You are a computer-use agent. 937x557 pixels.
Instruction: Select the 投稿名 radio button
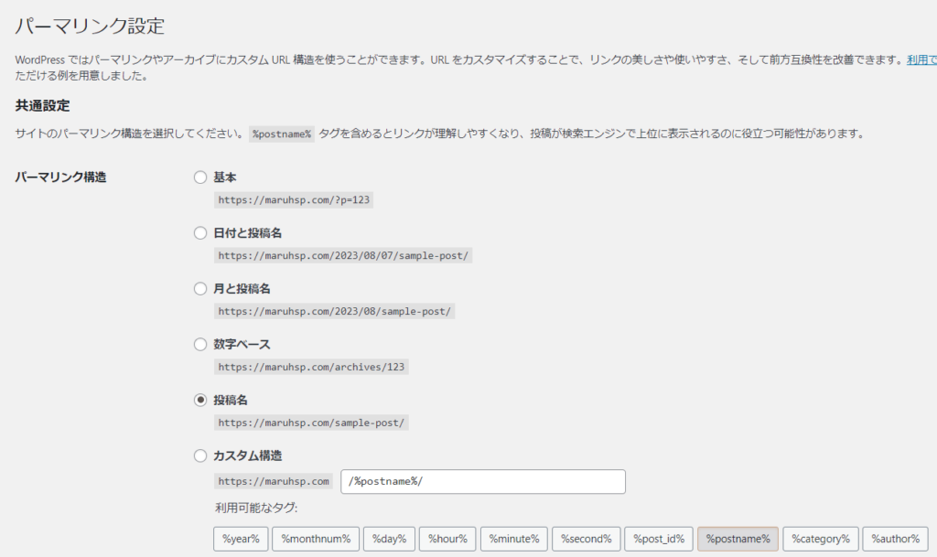[200, 400]
